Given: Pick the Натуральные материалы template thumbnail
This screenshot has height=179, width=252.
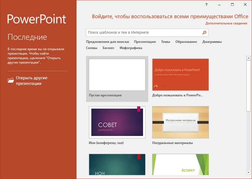Looking at the screenshot, I should click(180, 122).
